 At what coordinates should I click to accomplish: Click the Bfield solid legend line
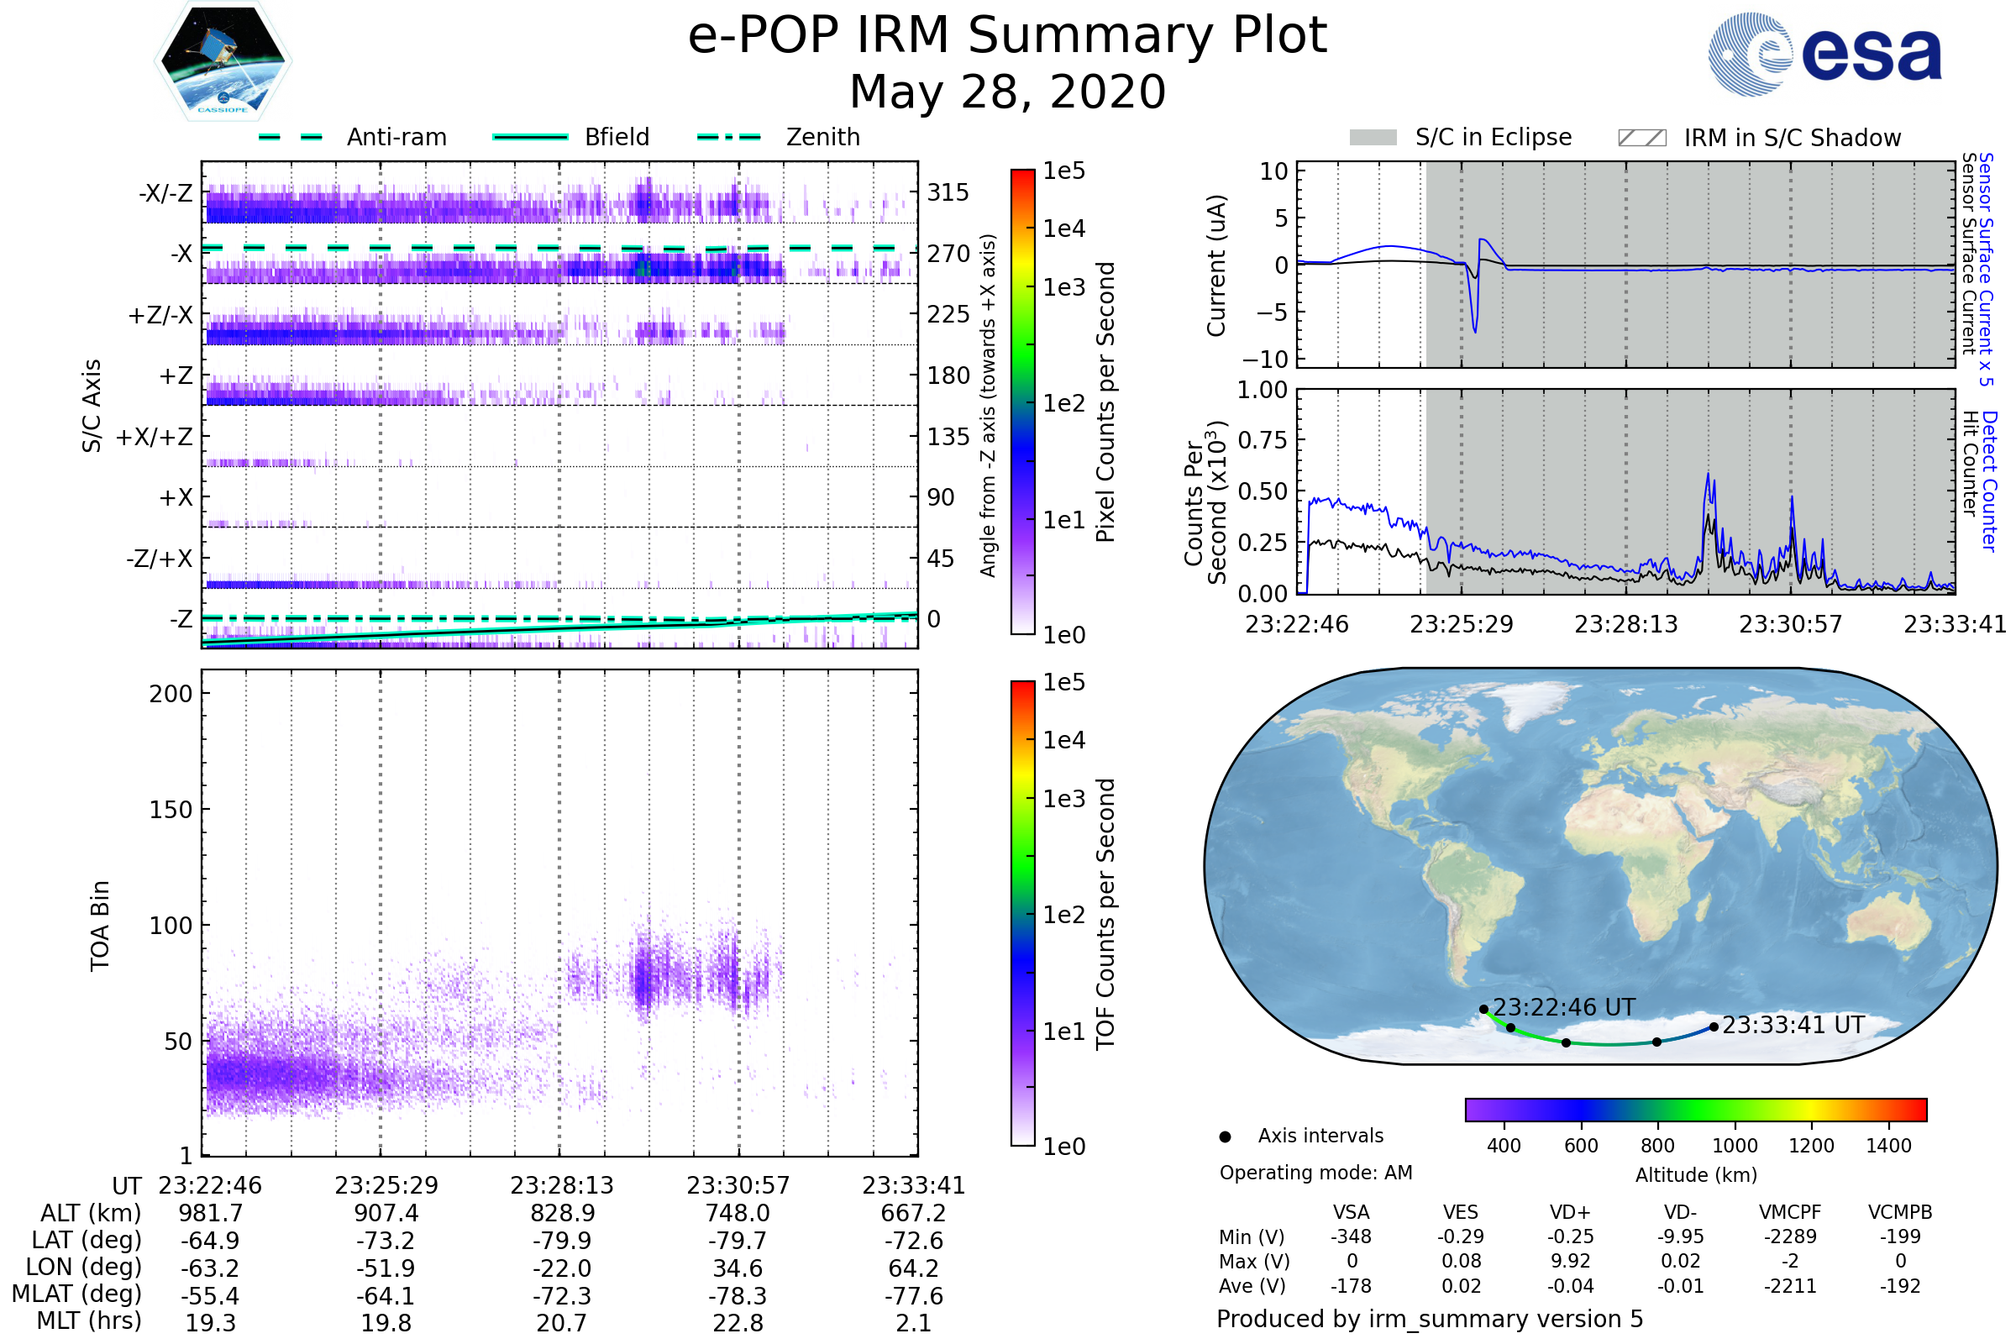pyautogui.click(x=530, y=137)
